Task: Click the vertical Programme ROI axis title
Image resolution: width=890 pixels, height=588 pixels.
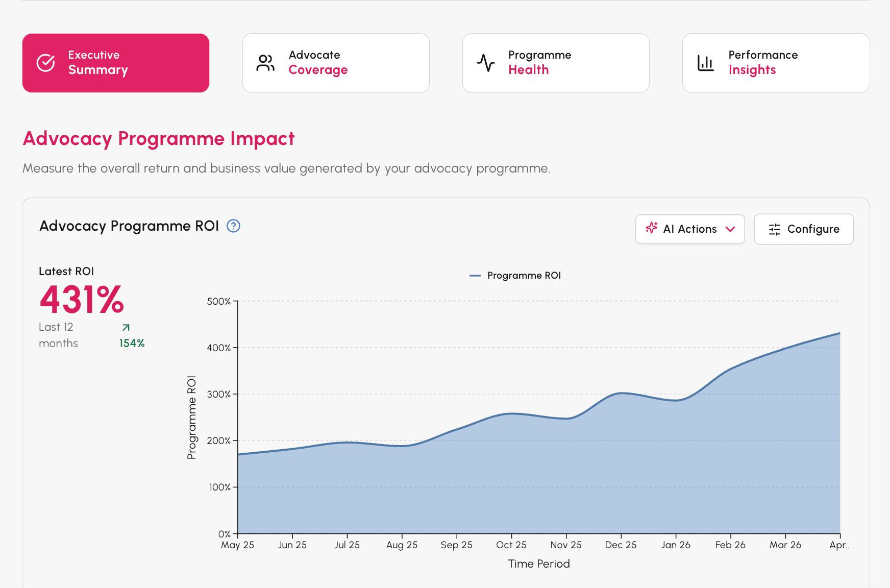Action: coord(191,418)
